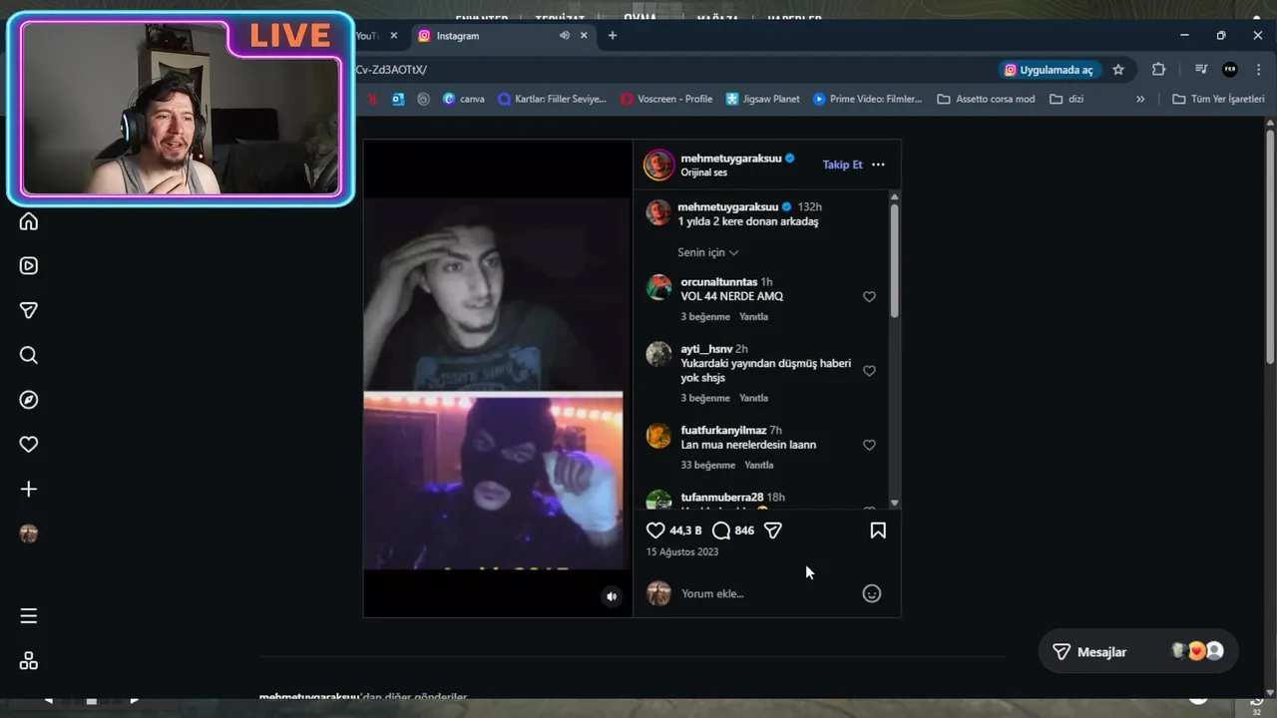The height and width of the screenshot is (718, 1277).
Task: Expand the Assetto corsa mod bookmark folder
Action: pos(987,99)
